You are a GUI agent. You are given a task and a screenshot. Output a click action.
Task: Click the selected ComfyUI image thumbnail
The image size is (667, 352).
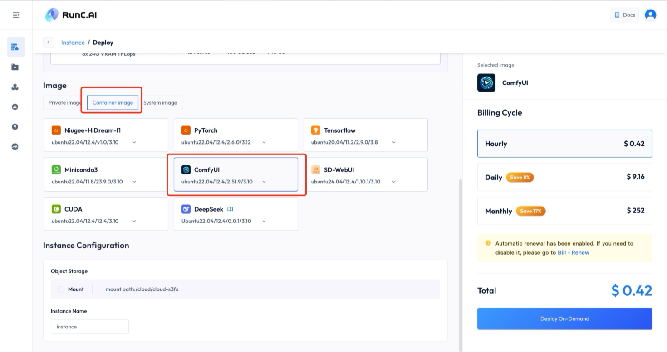[486, 83]
